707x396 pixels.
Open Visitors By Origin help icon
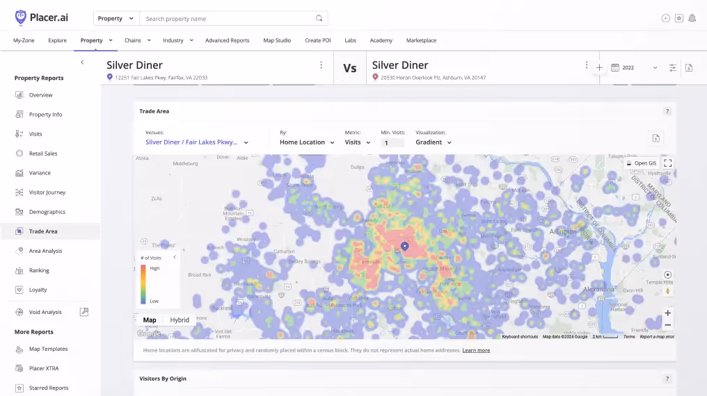click(x=667, y=379)
